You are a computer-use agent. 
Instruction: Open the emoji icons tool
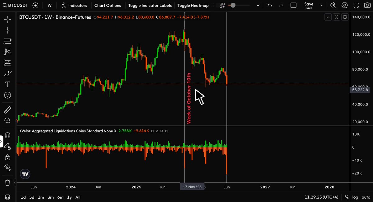(8, 95)
